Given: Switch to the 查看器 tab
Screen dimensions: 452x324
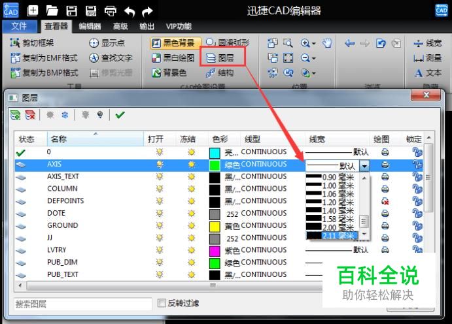Looking at the screenshot, I should point(56,27).
